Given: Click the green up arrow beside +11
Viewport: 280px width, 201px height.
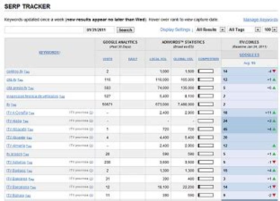Looking at the screenshot, I should pos(274,113).
